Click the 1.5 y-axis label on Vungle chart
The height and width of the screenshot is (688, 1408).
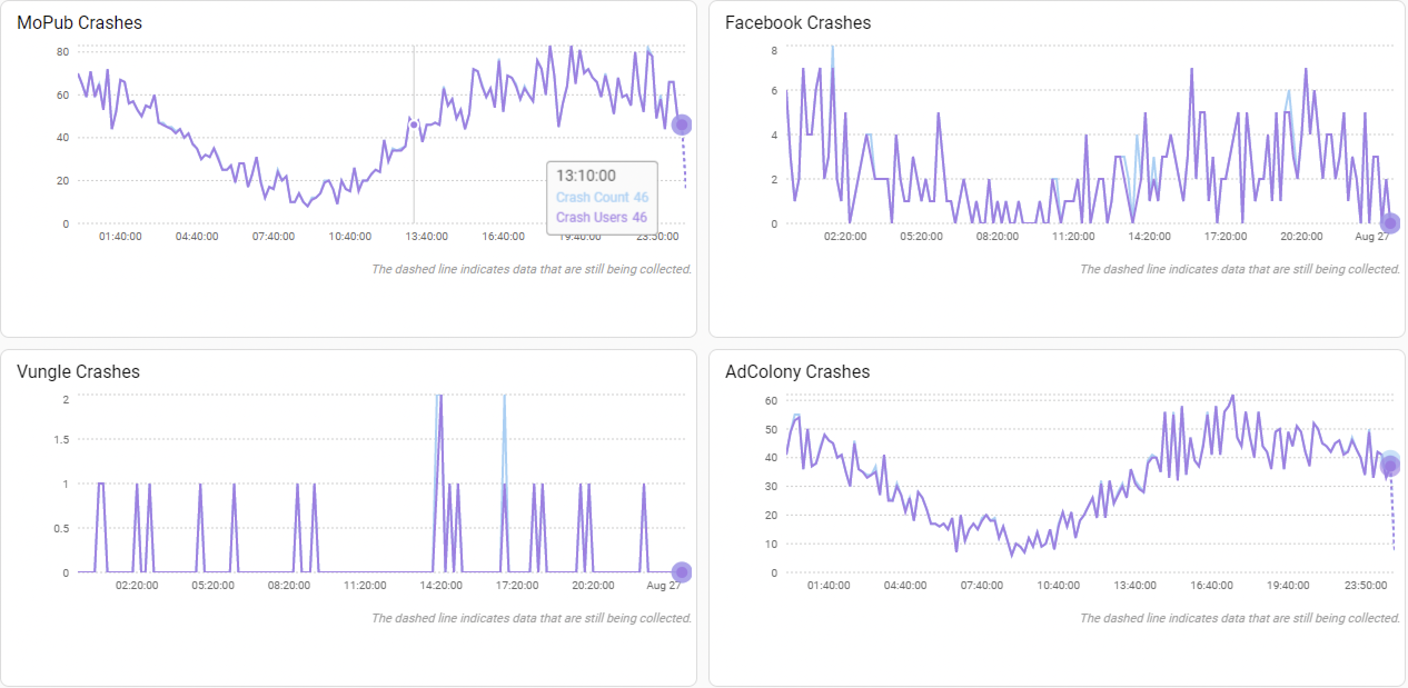click(62, 440)
